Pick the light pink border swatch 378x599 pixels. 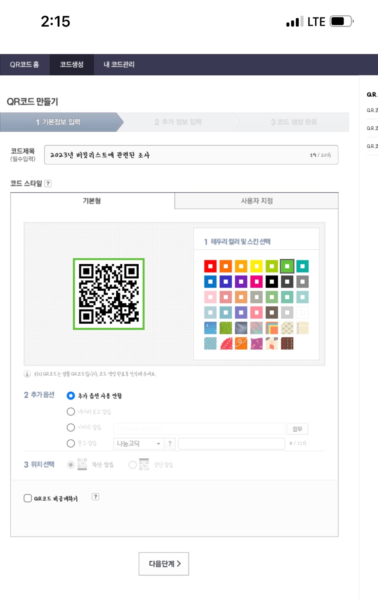(211, 297)
